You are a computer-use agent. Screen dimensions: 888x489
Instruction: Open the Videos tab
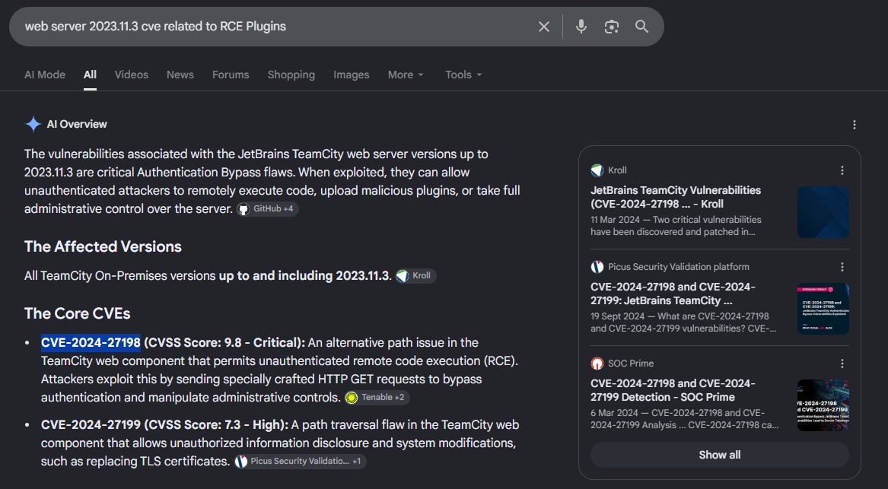pos(132,75)
